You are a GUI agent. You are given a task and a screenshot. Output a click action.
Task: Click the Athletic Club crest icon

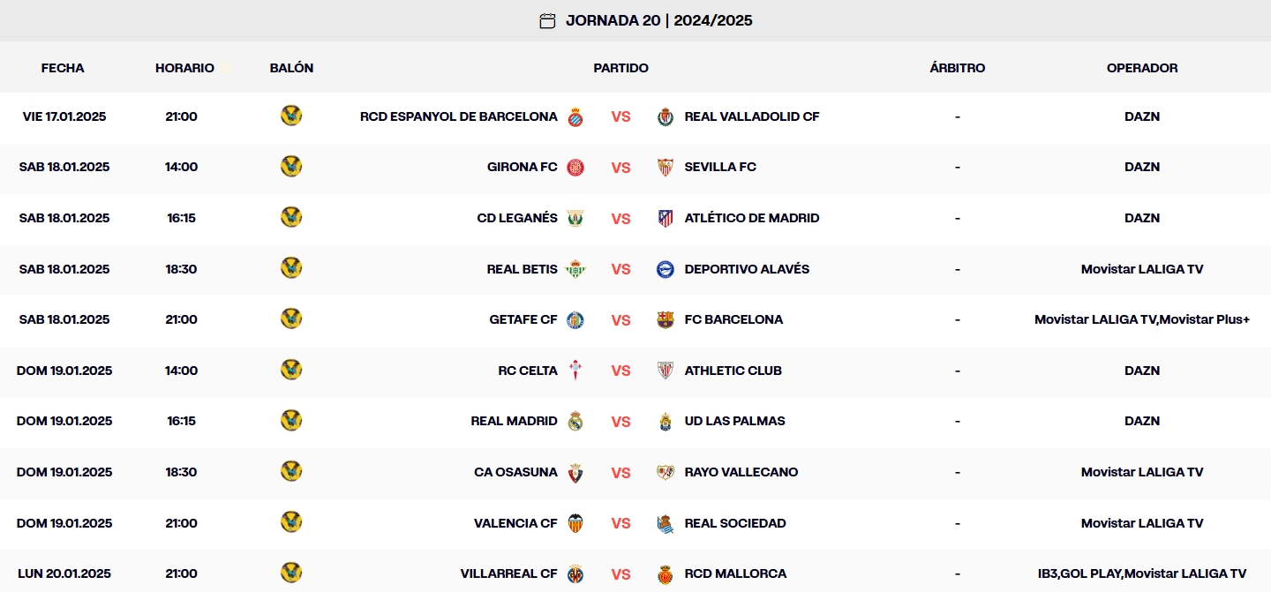click(x=666, y=371)
